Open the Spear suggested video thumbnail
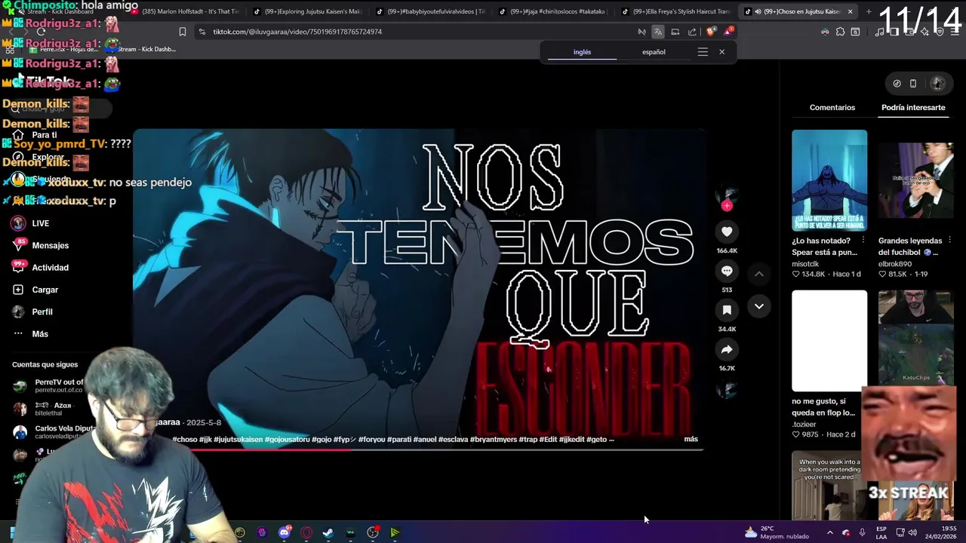 point(829,180)
